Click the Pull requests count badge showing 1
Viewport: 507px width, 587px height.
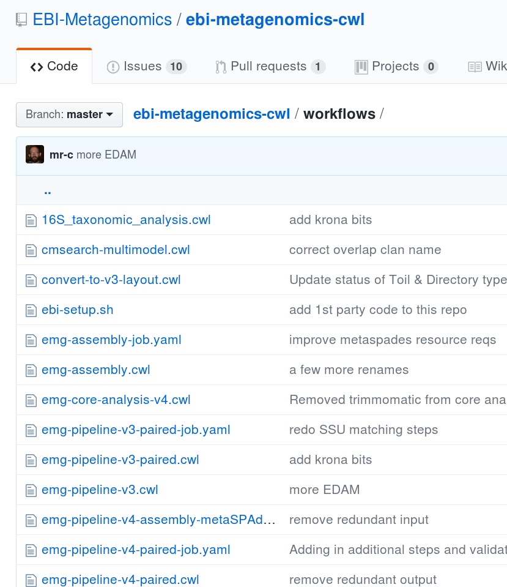pos(317,67)
